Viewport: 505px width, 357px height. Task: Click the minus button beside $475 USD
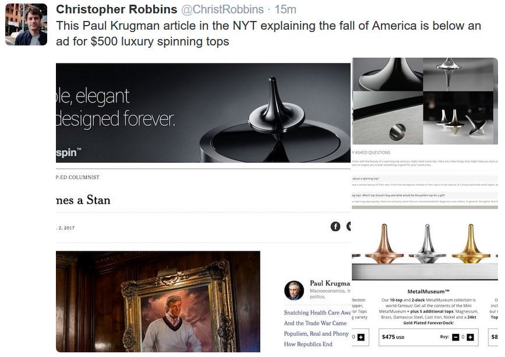(x=456, y=337)
